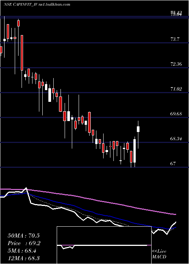
Task: Select the 67 price level label
Action: [x=173, y=164]
